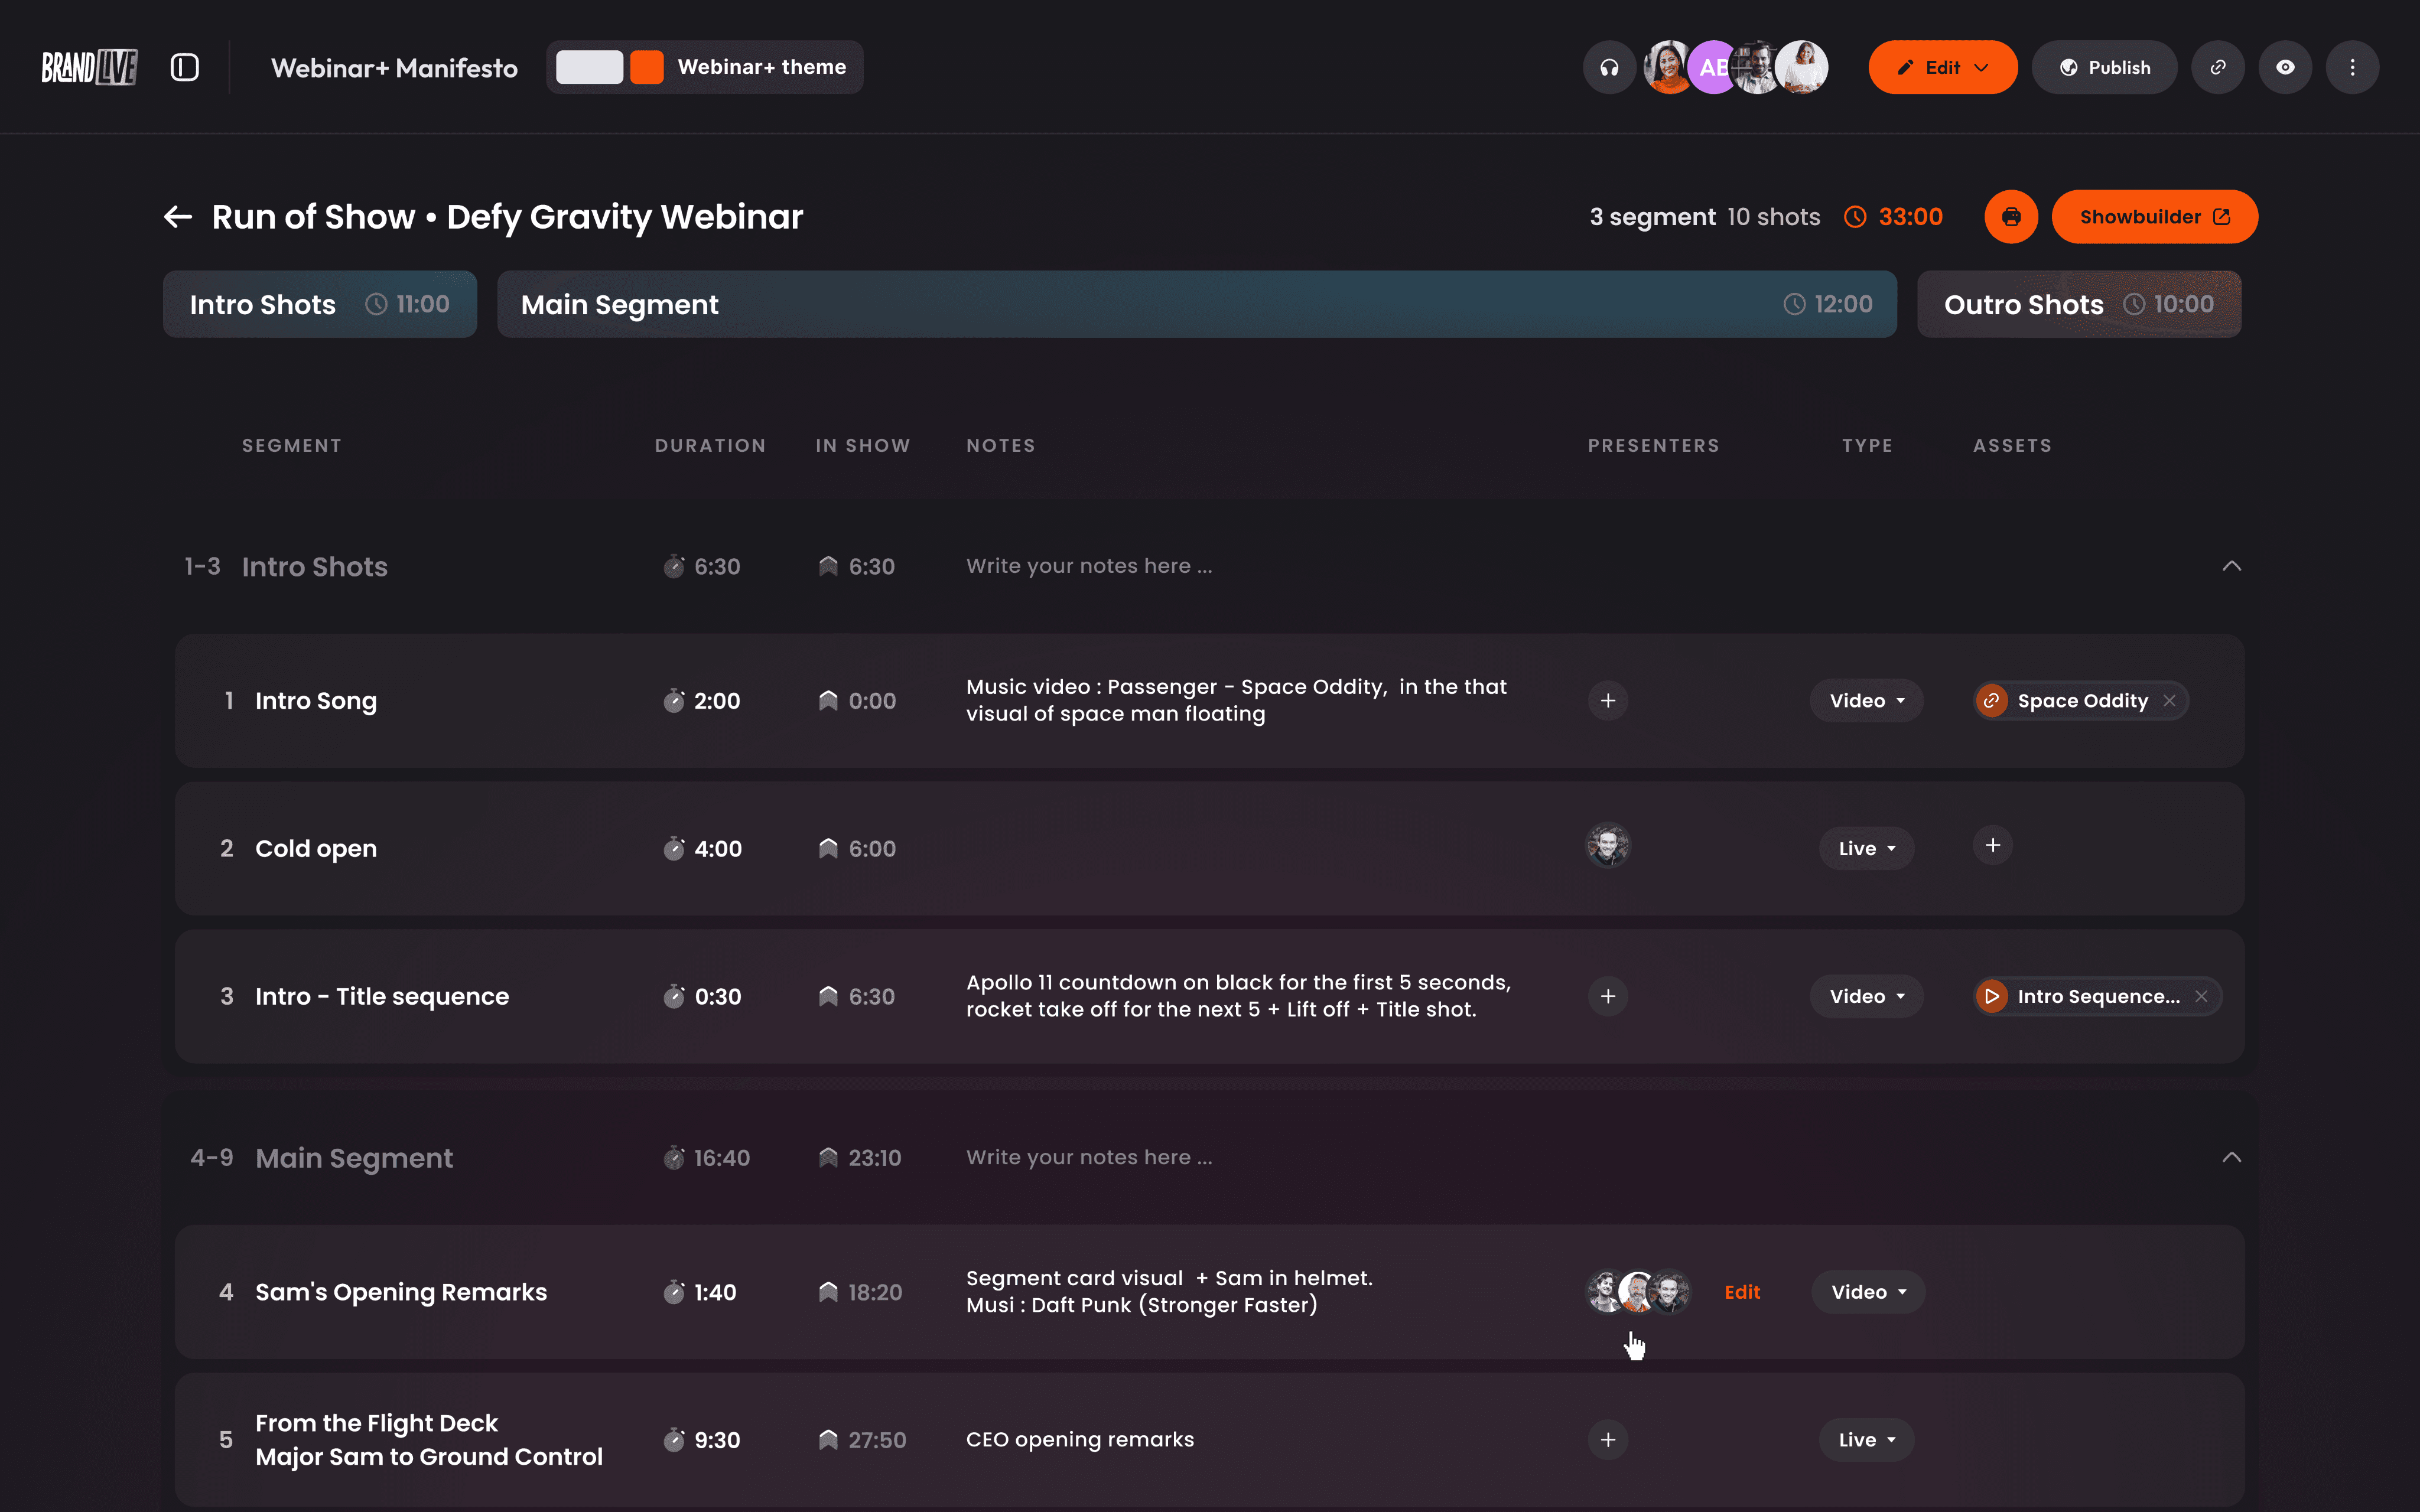The height and width of the screenshot is (1512, 2420).
Task: Click the copy link icon button
Action: click(2218, 67)
